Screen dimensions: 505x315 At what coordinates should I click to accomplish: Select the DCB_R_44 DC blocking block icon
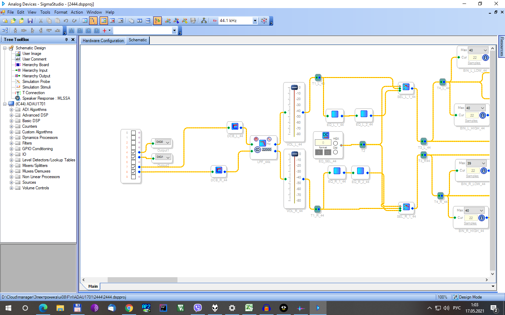219,170
